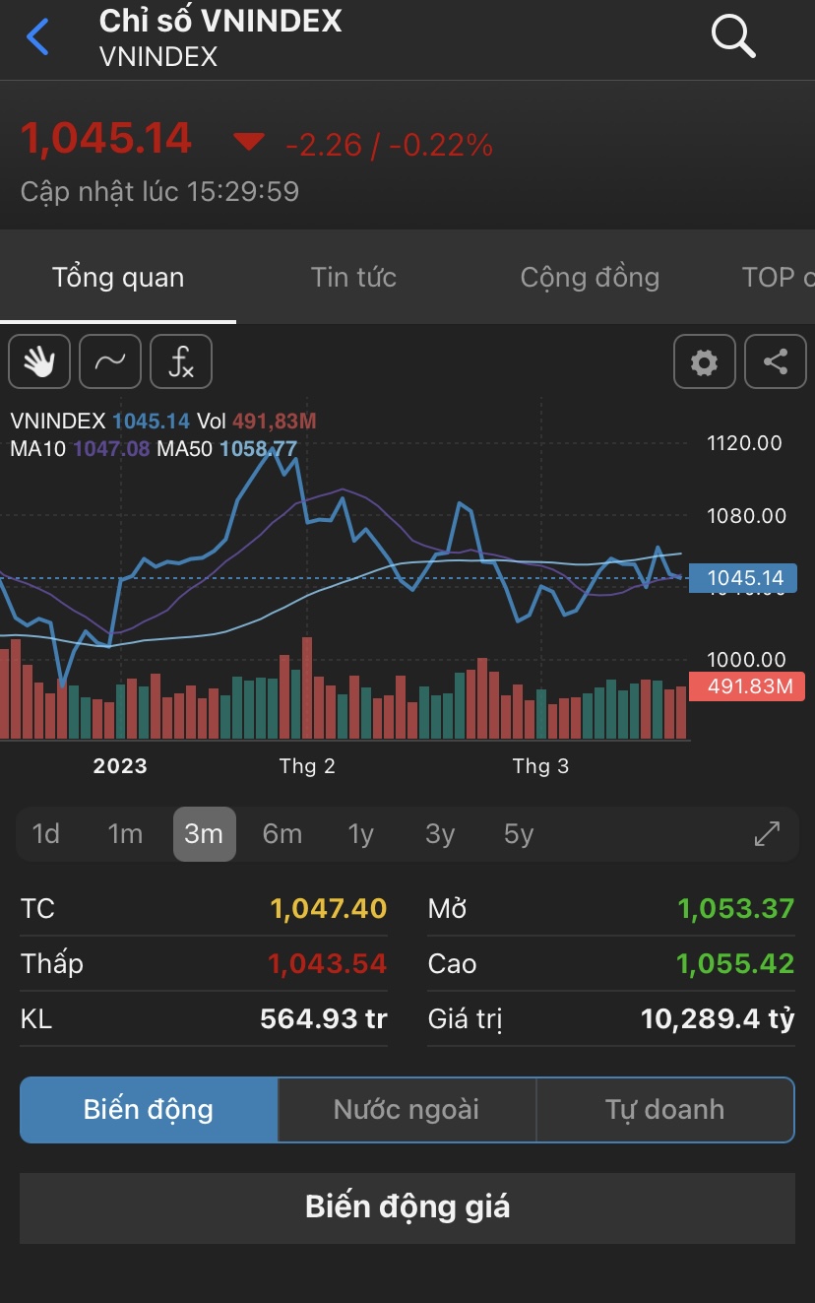This screenshot has height=1303, width=815.
Task: Tap the 2023 date axis label
Action: [120, 766]
